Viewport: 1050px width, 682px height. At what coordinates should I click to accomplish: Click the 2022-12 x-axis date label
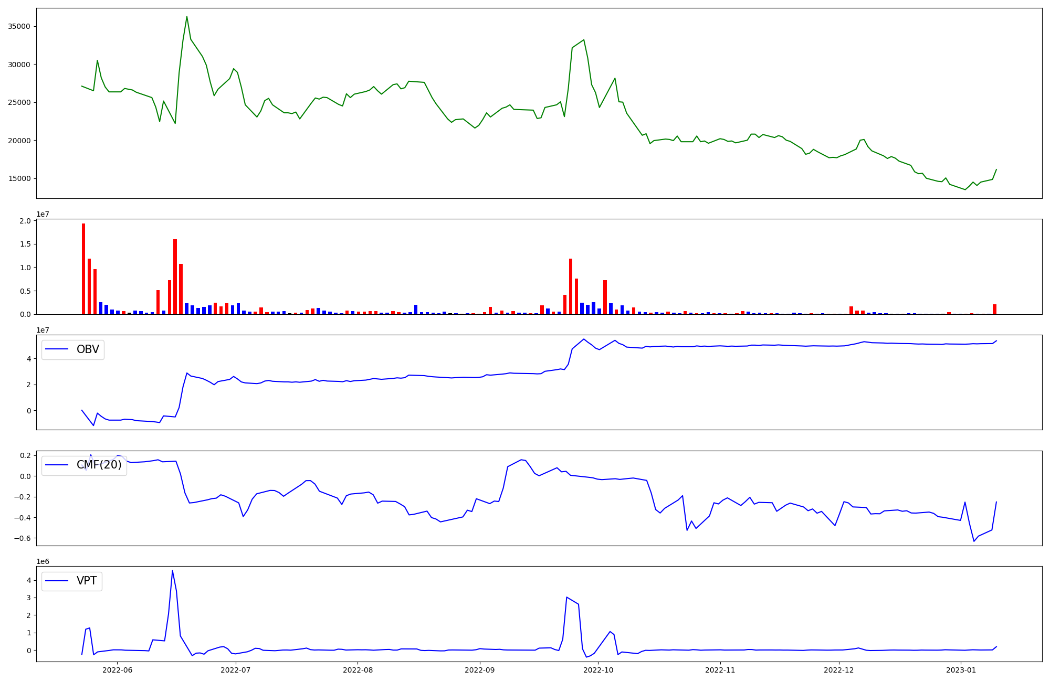[x=839, y=670]
